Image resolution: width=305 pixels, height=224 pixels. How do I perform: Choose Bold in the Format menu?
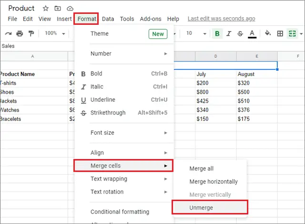click(124, 74)
